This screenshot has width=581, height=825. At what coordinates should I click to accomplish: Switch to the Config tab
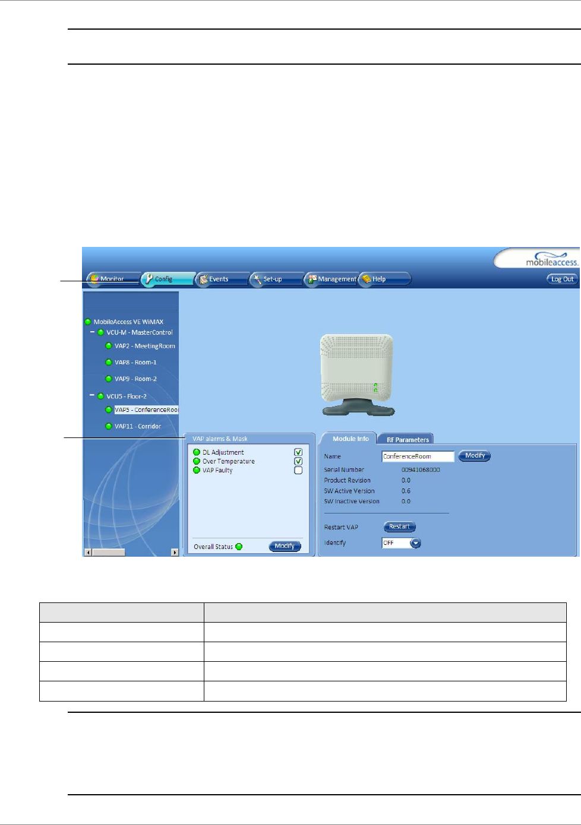[168, 279]
